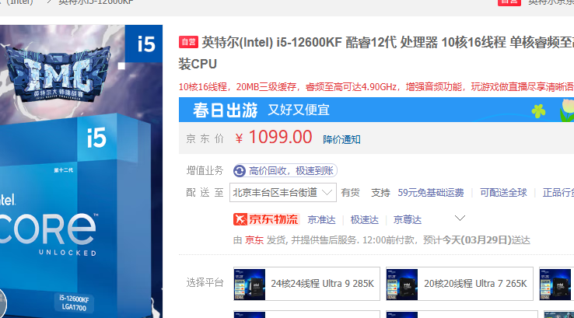The height and width of the screenshot is (318, 574).
Task: Select the 24核24线程 Ultra 9 285K platform
Action: click(306, 284)
